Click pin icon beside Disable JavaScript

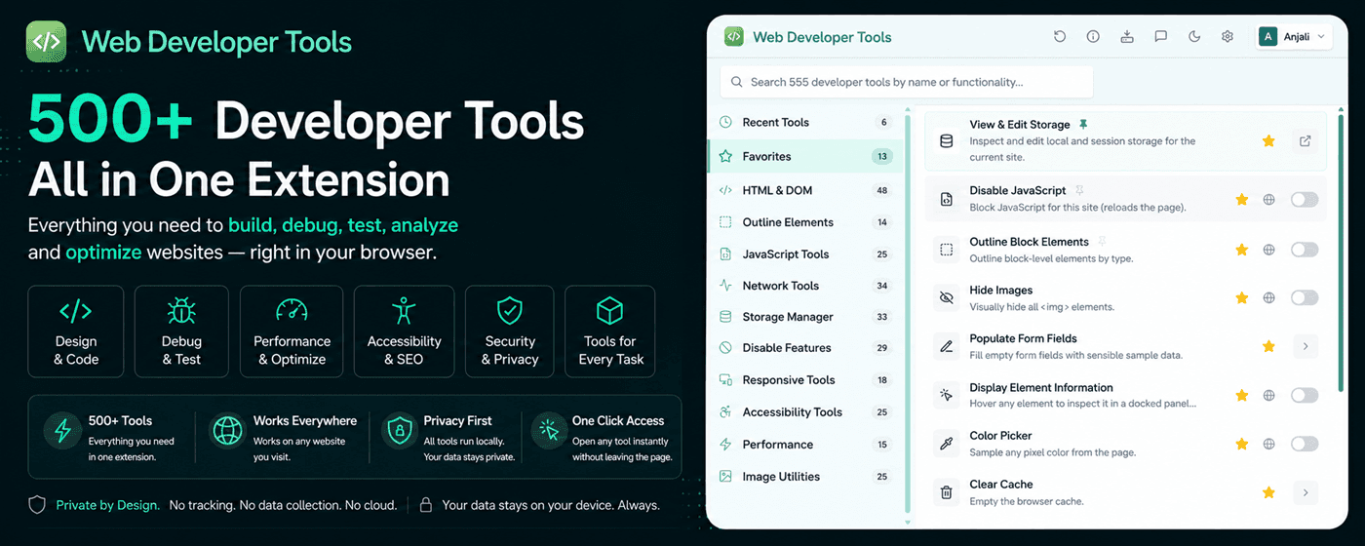point(1079,190)
